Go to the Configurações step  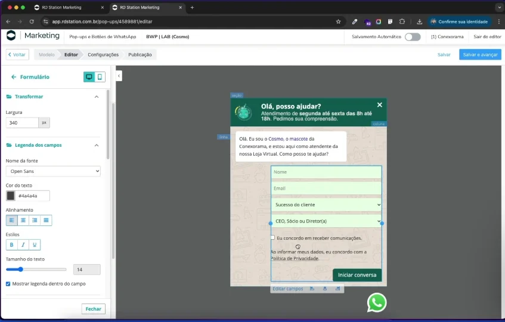point(103,55)
